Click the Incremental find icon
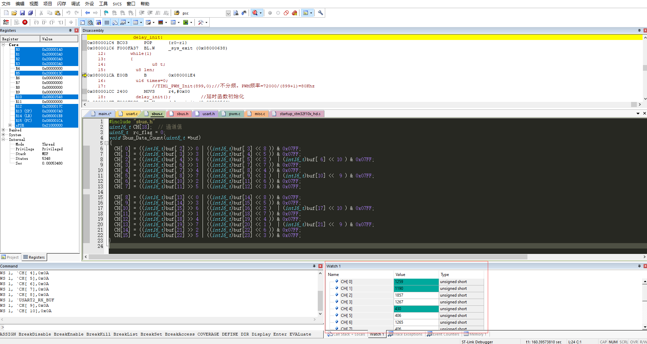Screen dimensions: 647x344 [x=244, y=13]
